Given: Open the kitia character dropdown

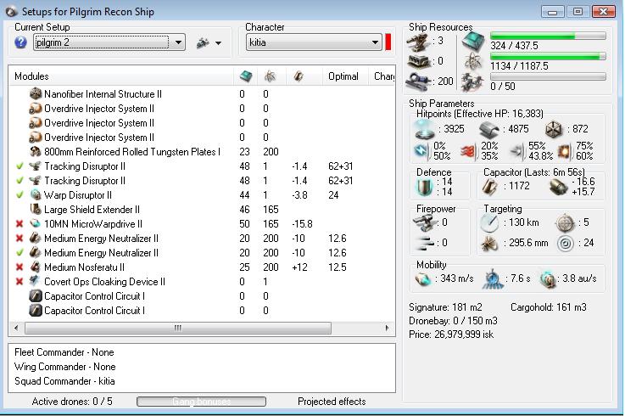Looking at the screenshot, I should pos(313,42).
